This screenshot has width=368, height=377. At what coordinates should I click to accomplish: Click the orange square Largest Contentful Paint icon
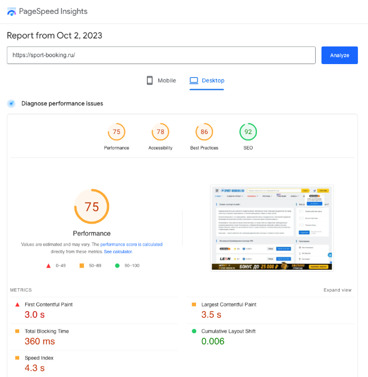194,304
